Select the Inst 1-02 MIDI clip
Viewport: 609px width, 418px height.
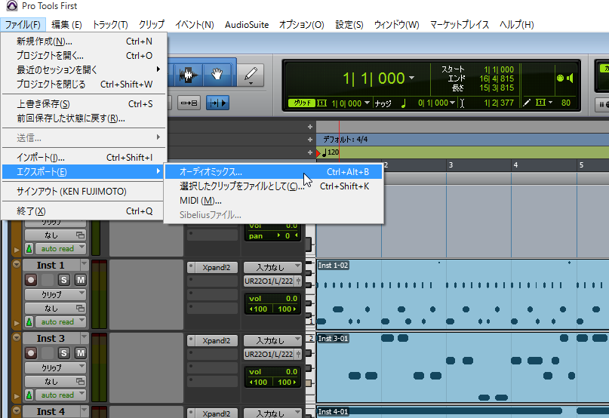tap(462, 294)
